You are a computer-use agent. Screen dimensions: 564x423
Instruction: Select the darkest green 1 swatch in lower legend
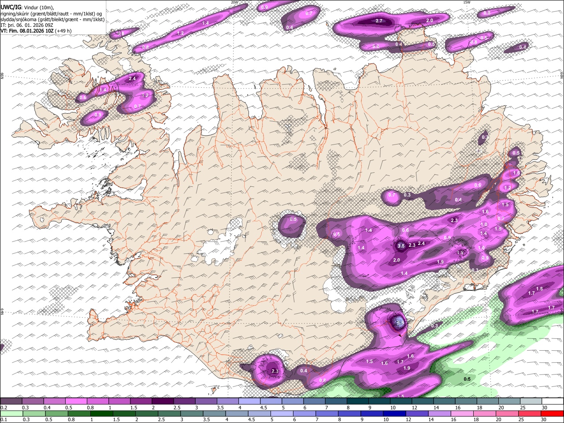point(101,413)
